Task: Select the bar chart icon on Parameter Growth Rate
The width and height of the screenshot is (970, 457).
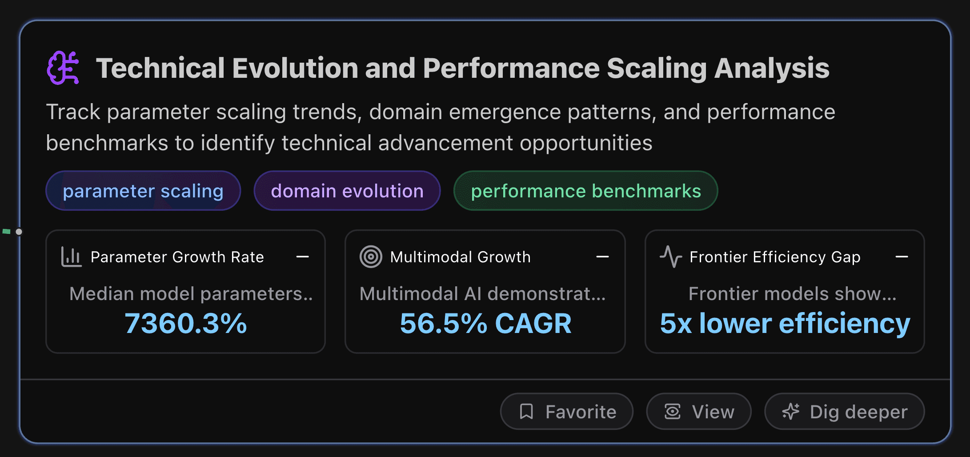Action: [71, 257]
